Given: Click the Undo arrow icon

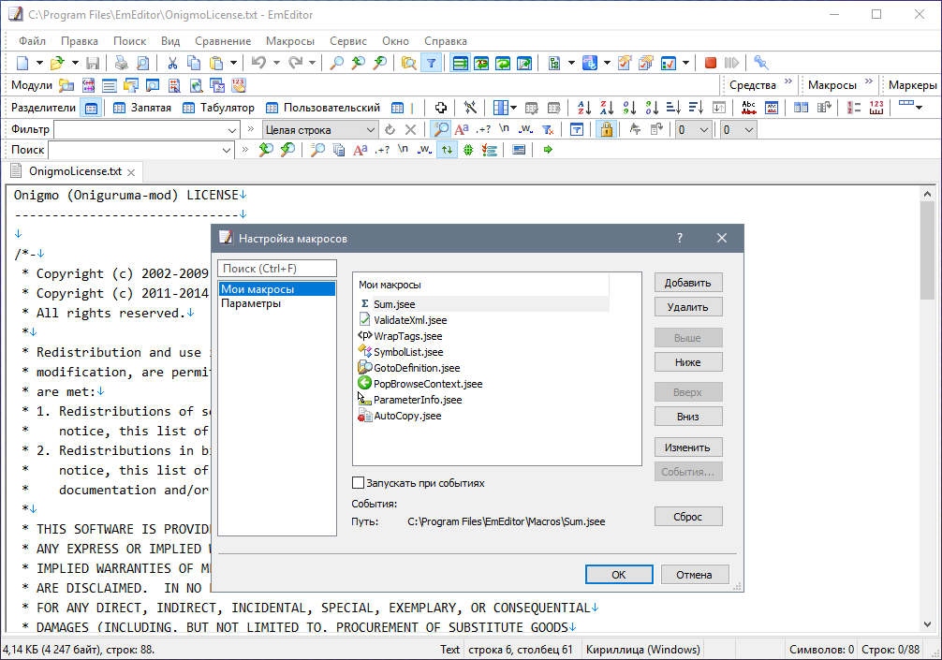Looking at the screenshot, I should pyautogui.click(x=258, y=63).
